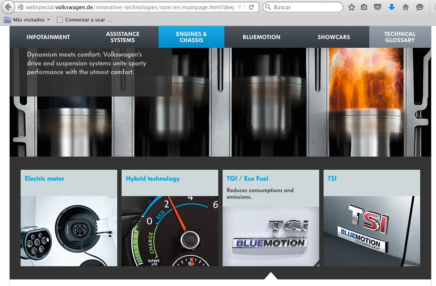436x286 pixels.
Task: Click the charging plug thumbnail image
Action: 69,231
